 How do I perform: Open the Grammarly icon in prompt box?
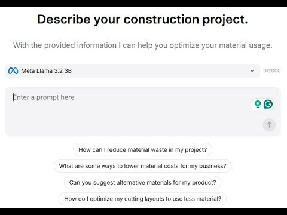tap(268, 104)
